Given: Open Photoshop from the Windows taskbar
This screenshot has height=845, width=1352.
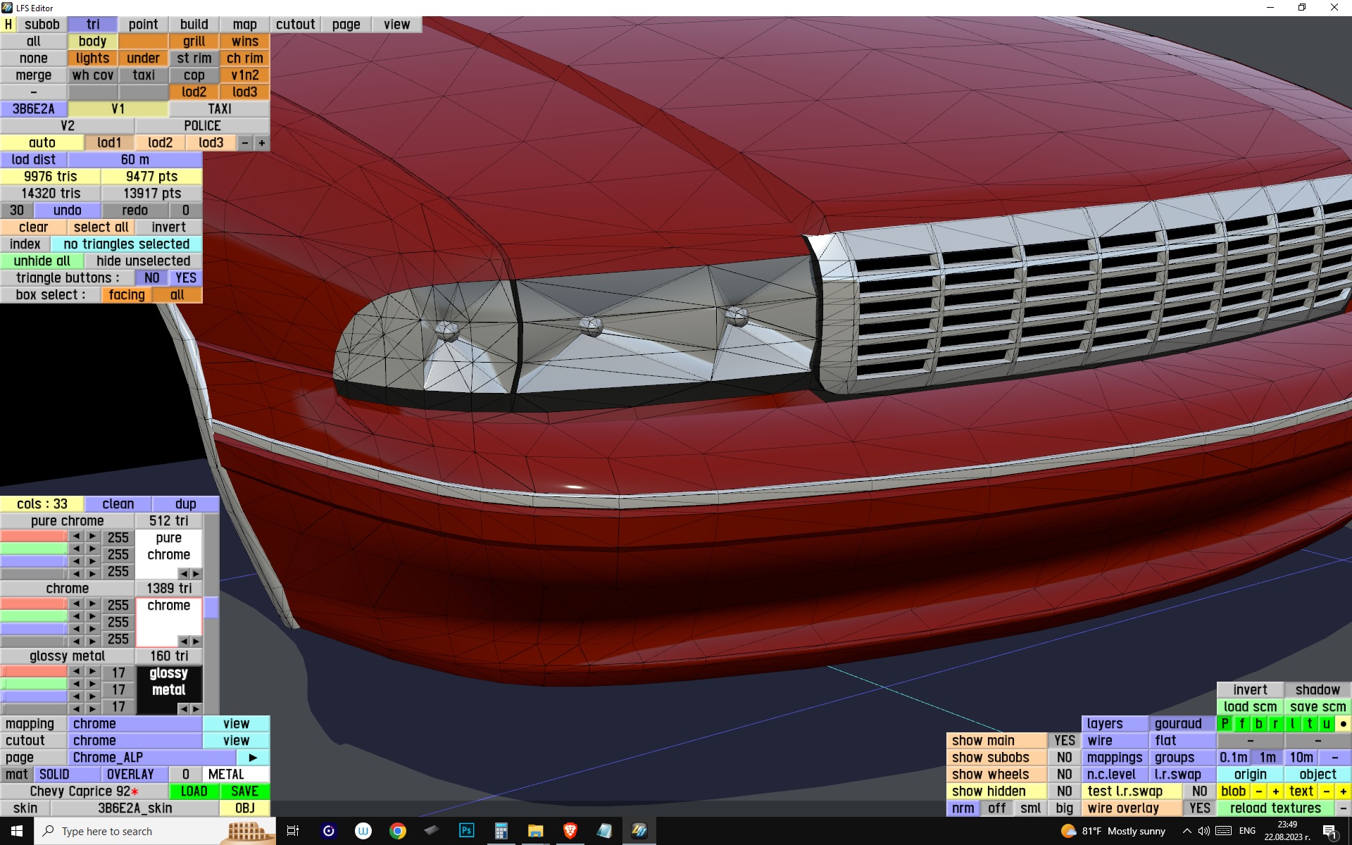Looking at the screenshot, I should 466,830.
